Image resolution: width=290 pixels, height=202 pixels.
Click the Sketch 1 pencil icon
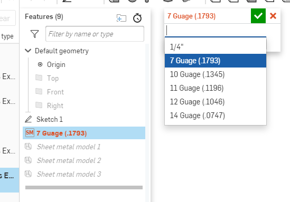point(29,119)
